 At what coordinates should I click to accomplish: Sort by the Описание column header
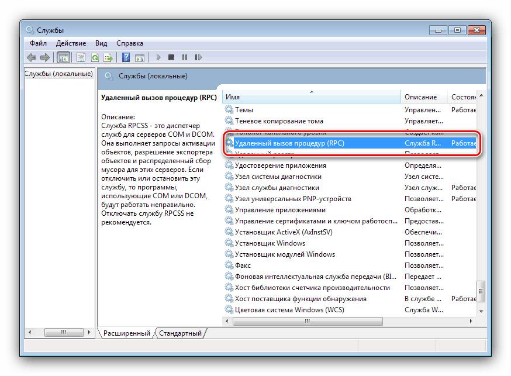point(424,96)
